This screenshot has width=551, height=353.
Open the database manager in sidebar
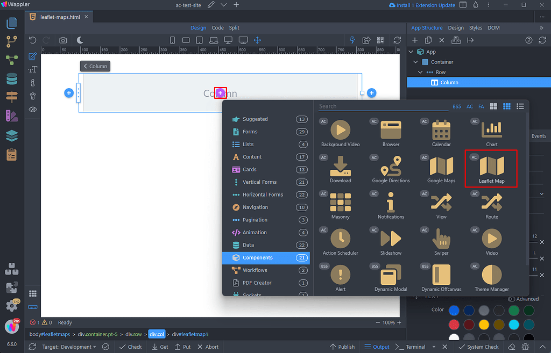pyautogui.click(x=11, y=80)
